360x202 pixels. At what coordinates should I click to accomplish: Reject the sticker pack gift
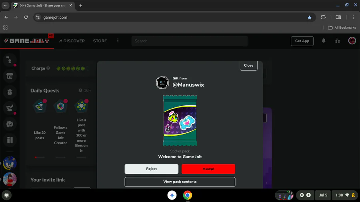point(151,169)
